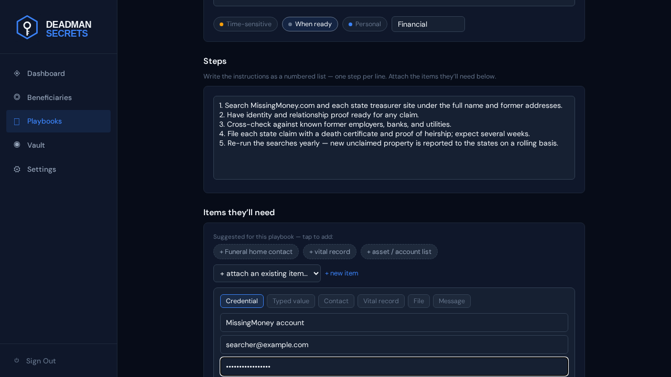Open the attach an existing item dropdown
This screenshot has height=377, width=671.
(x=267, y=273)
